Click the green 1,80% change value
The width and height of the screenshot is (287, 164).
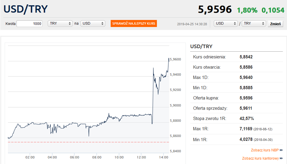coord(248,10)
